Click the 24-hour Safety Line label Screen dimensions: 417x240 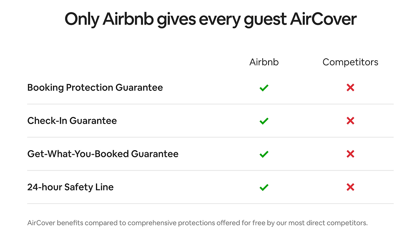[70, 187]
